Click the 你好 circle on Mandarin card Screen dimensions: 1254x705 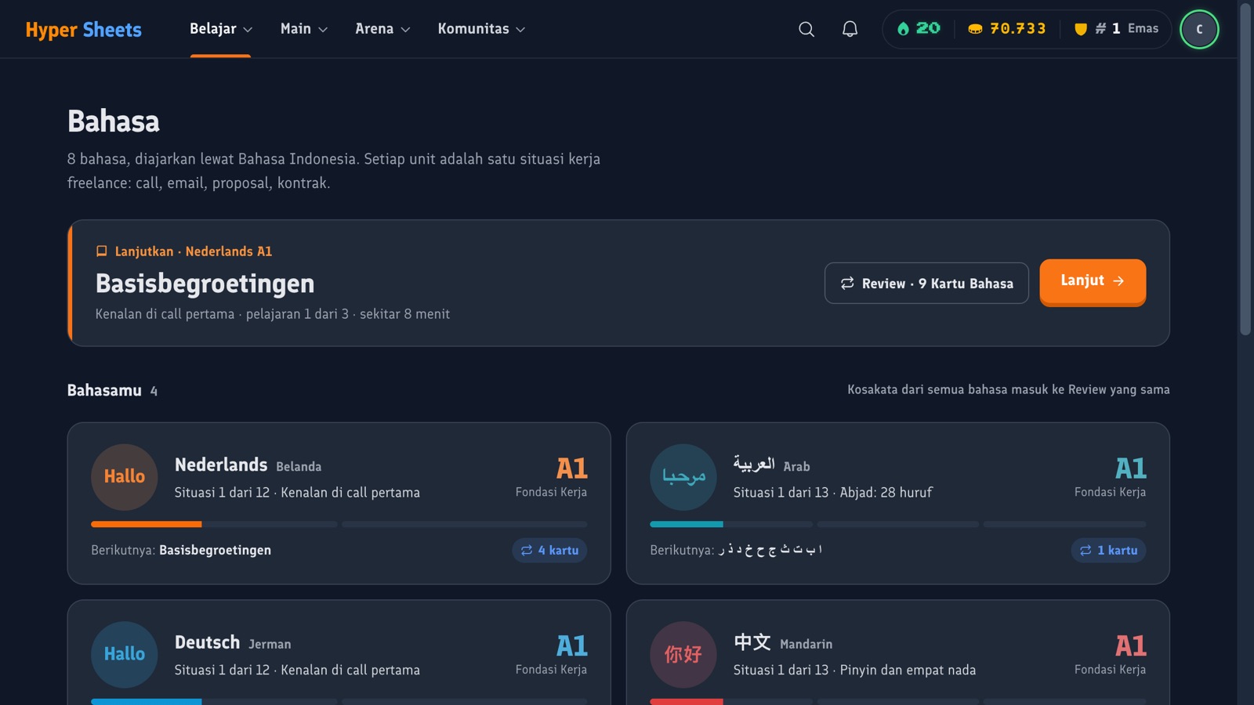click(x=683, y=655)
